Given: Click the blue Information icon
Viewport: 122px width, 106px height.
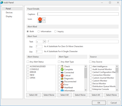Looking at the screenshot, I should 62,90.
